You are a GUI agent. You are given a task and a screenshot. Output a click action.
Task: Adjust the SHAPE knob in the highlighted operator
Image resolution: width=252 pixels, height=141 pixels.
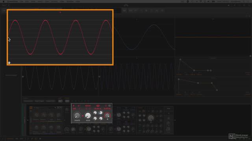pyautogui.click(x=77, y=116)
